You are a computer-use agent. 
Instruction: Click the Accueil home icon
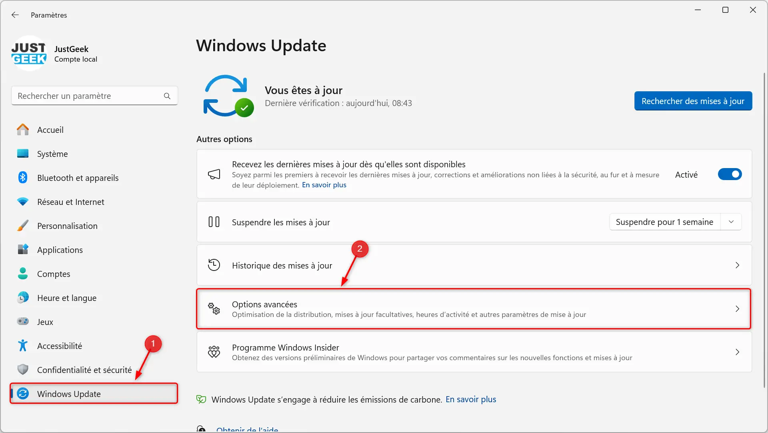[23, 130]
